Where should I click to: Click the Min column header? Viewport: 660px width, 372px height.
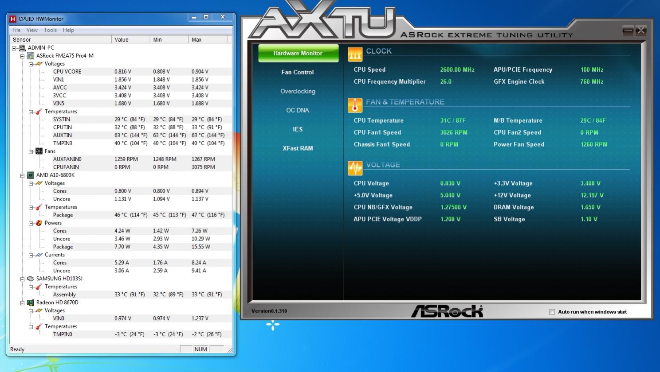169,39
